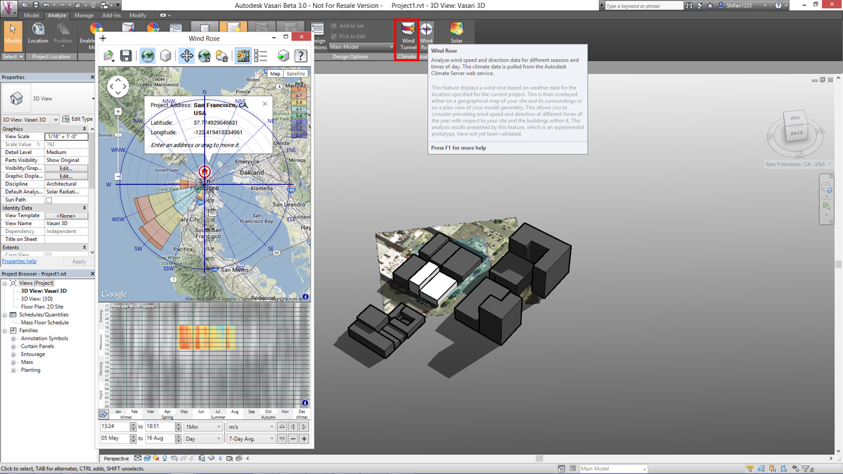Click the weather lock icon
This screenshot has height=474, width=843.
tap(222, 56)
